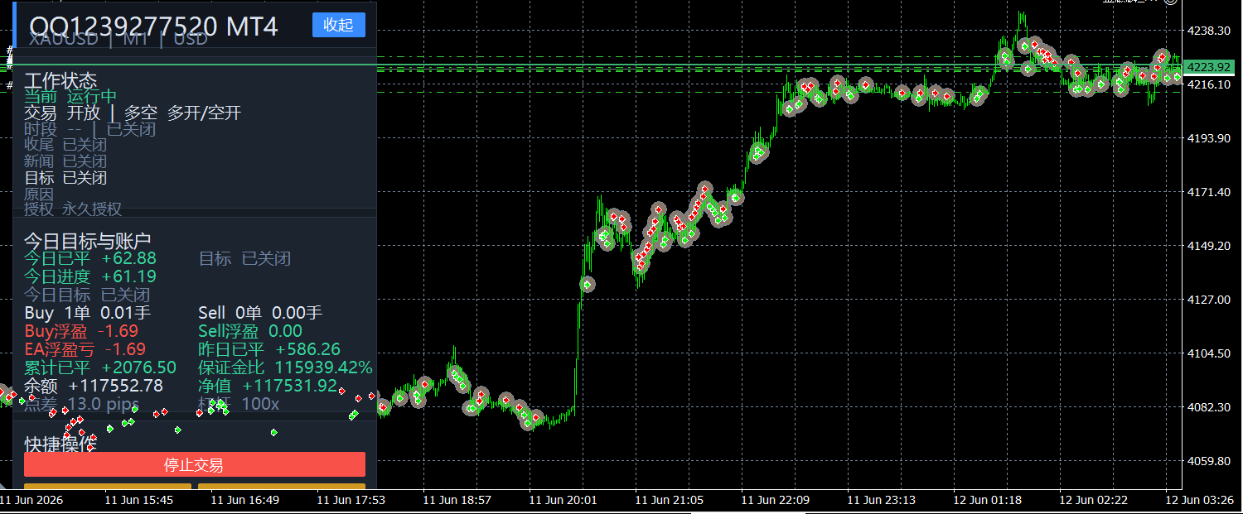Click the 4149.20 price axis label

(1209, 246)
